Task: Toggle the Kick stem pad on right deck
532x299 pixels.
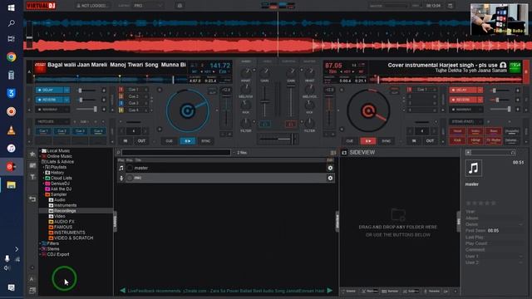Action: (457, 140)
